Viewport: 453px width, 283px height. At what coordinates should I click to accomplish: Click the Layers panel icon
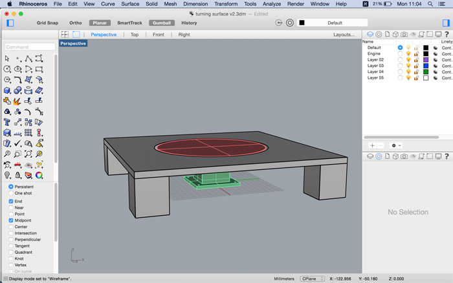(x=370, y=34)
